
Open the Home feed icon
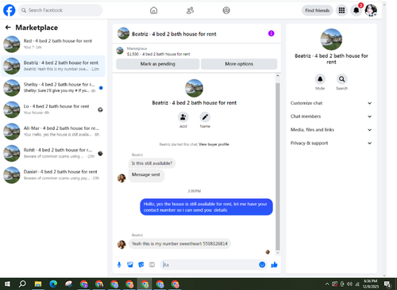(x=153, y=10)
